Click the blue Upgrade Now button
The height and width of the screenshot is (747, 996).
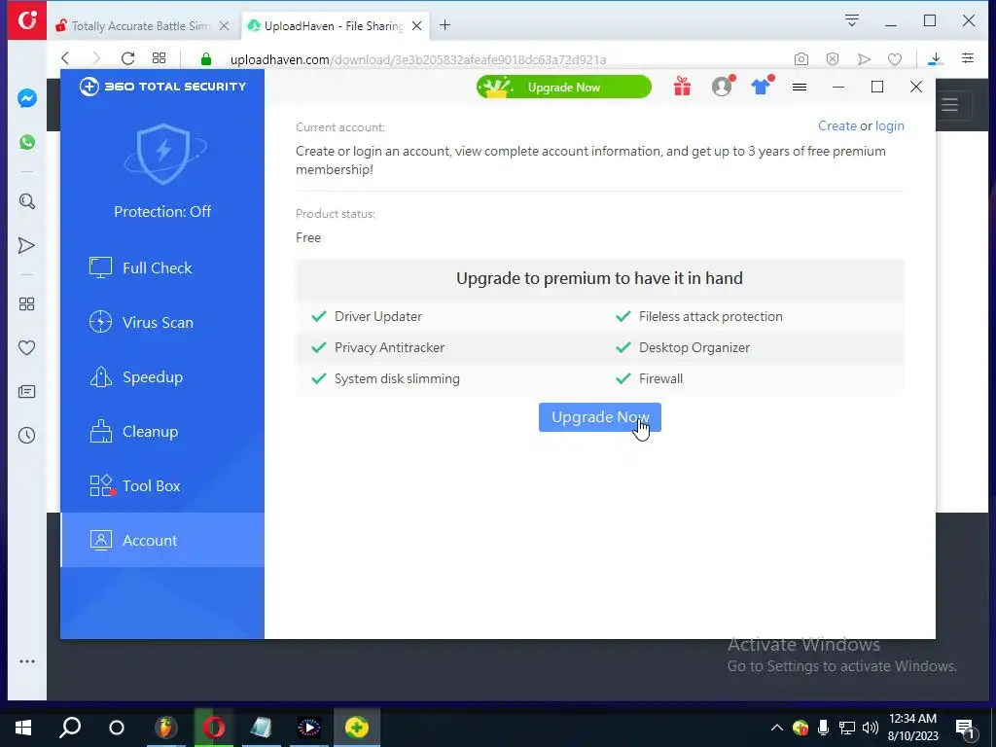(599, 417)
